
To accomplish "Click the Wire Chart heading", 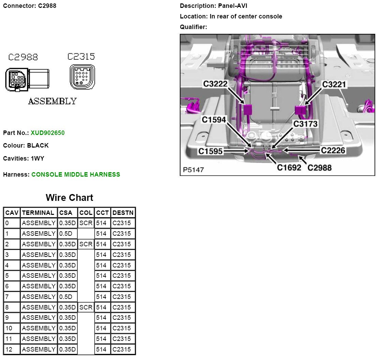I will 69,198.
